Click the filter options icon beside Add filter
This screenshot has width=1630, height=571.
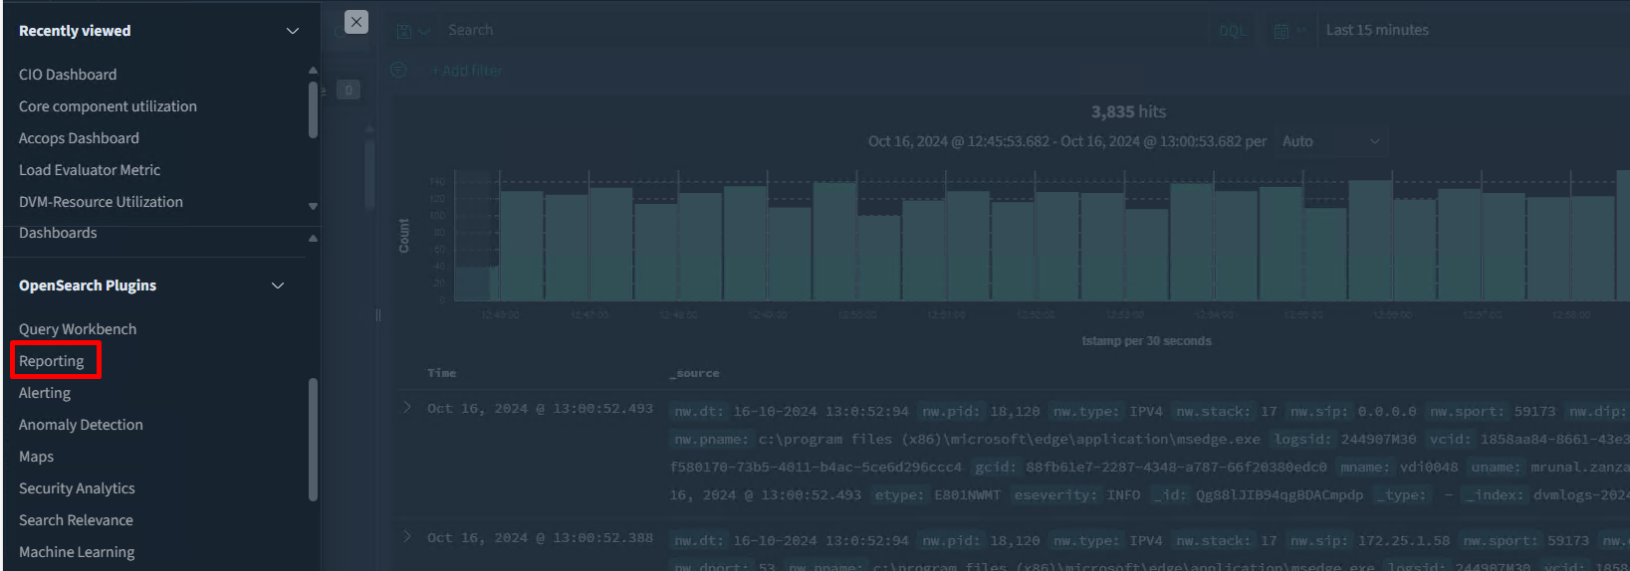click(398, 71)
